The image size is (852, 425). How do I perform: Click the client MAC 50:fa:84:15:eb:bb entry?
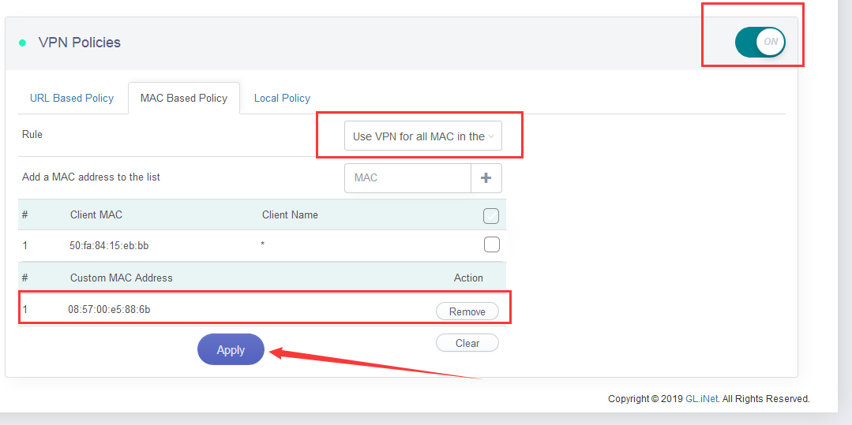109,246
